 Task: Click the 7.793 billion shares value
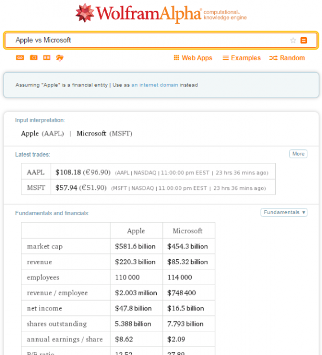click(186, 324)
